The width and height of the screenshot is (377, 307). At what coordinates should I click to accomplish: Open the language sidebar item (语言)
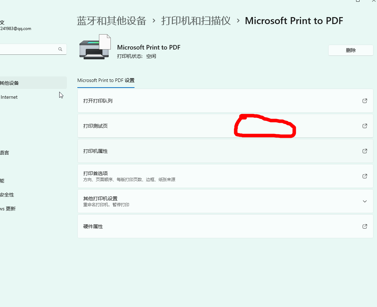point(4,153)
